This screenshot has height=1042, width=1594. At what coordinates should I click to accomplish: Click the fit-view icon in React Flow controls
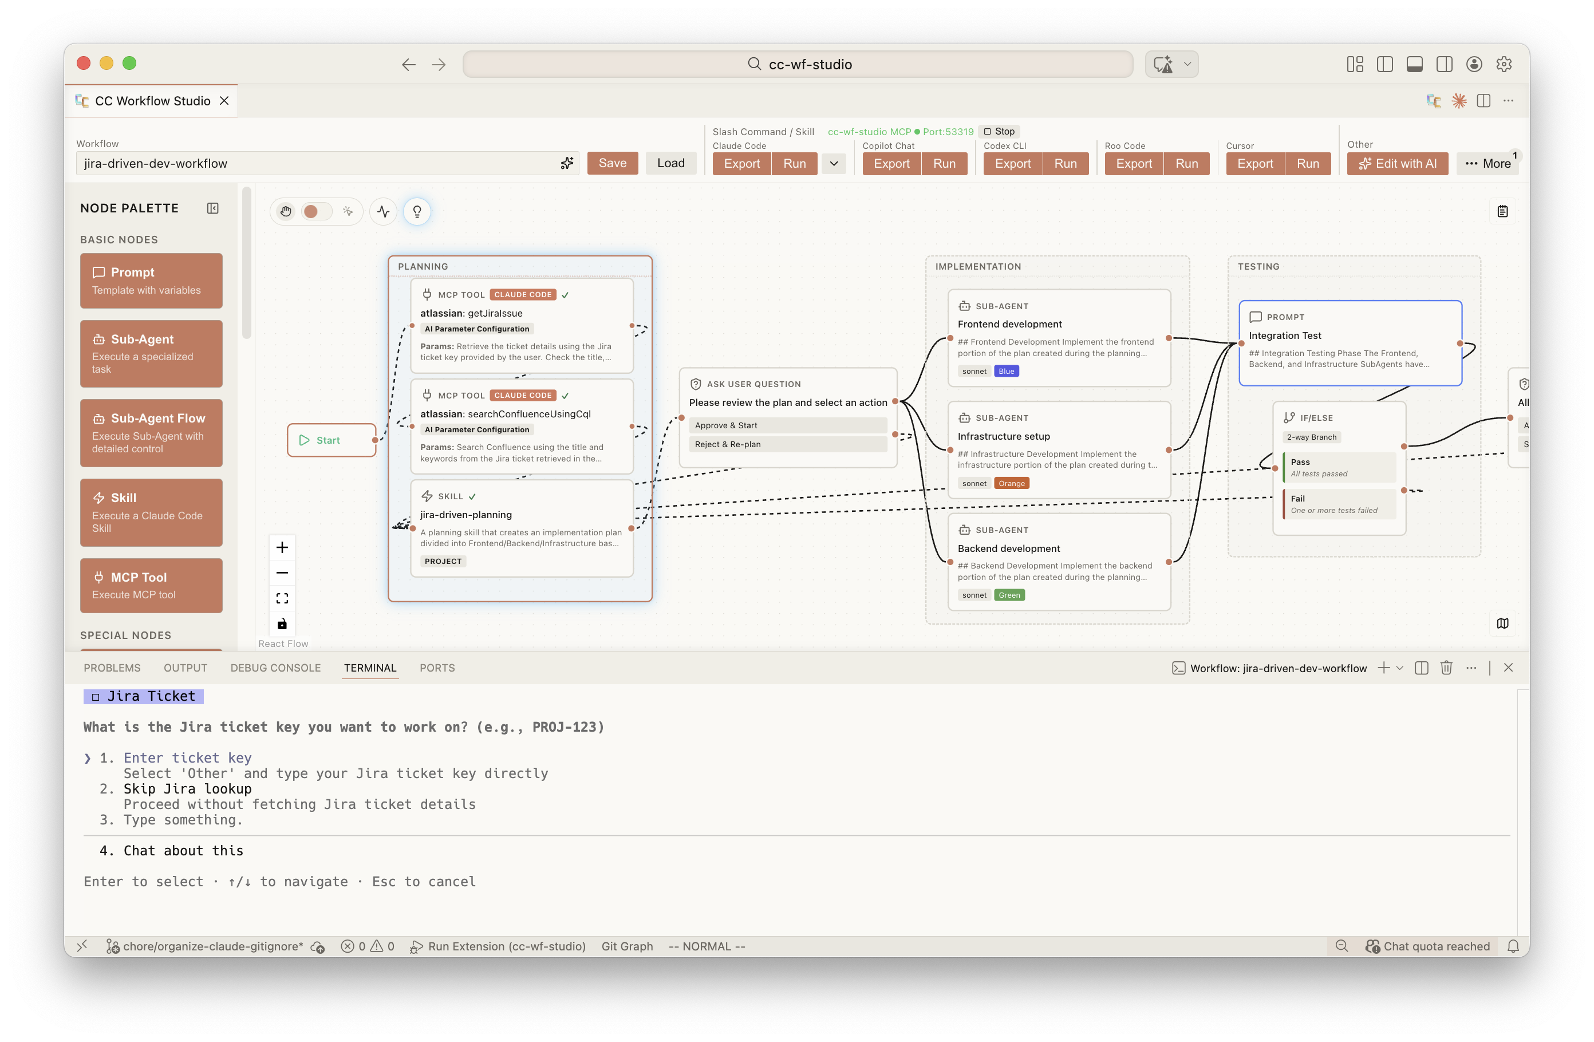click(282, 597)
